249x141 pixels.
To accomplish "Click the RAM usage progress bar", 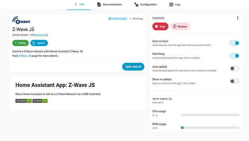I will point(210,128).
